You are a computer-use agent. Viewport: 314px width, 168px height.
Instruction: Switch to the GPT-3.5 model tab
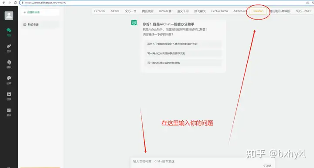pos(99,11)
